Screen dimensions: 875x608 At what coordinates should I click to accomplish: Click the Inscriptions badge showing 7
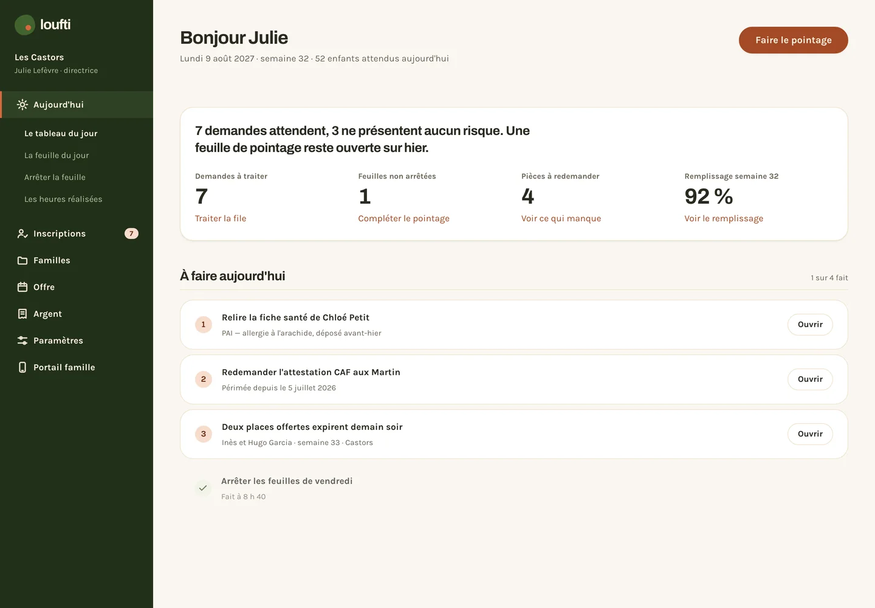[x=131, y=233]
